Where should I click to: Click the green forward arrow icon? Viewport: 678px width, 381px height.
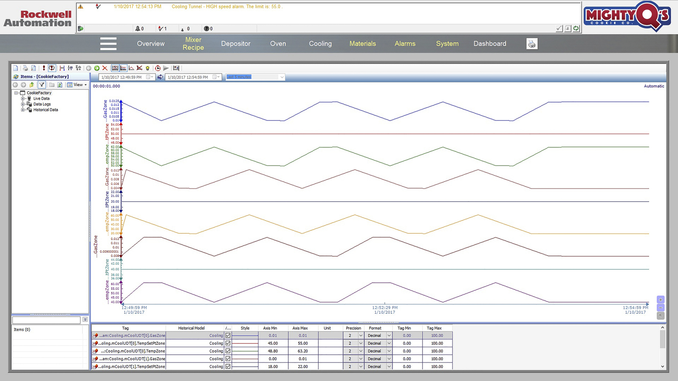tap(97, 68)
